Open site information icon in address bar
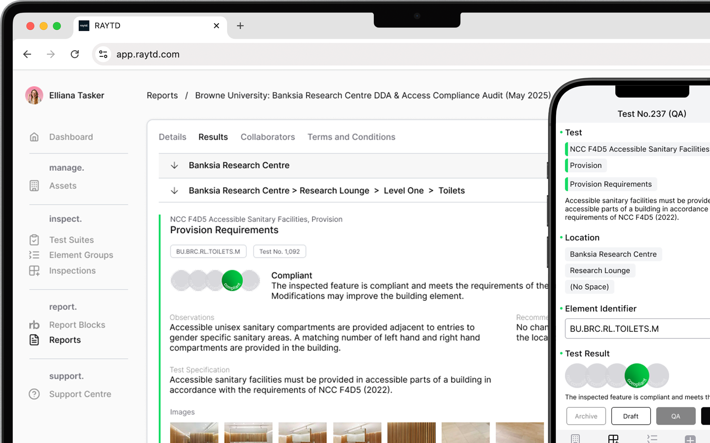710x443 pixels. (103, 54)
